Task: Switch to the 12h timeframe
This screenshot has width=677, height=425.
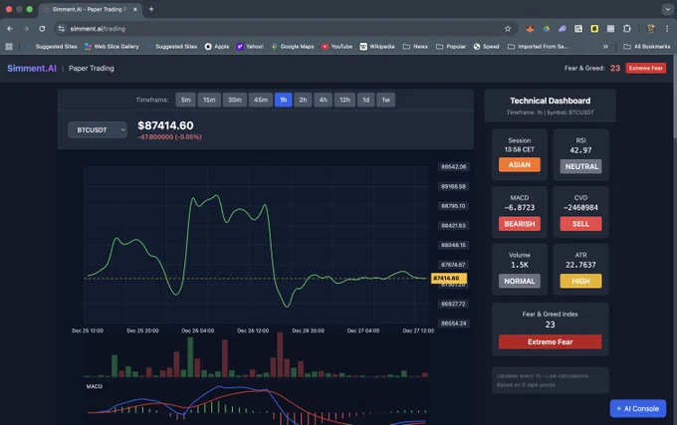Action: [x=344, y=100]
